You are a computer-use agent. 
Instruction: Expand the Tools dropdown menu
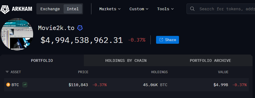point(166,9)
